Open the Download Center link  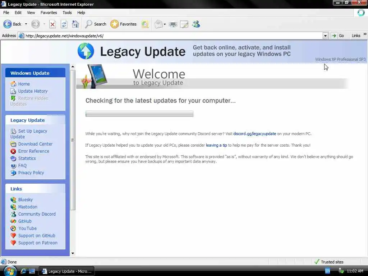36,144
